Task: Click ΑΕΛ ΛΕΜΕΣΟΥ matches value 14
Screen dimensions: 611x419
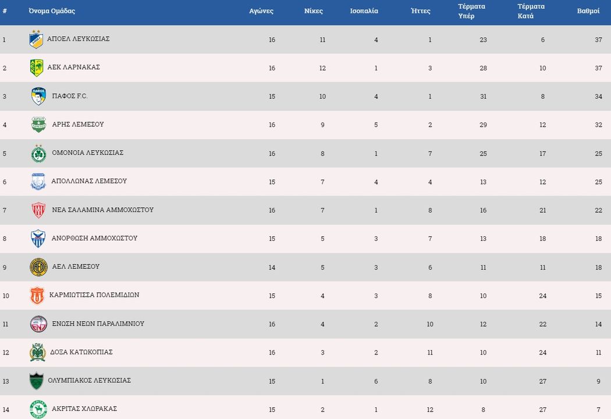Action: [x=272, y=268]
